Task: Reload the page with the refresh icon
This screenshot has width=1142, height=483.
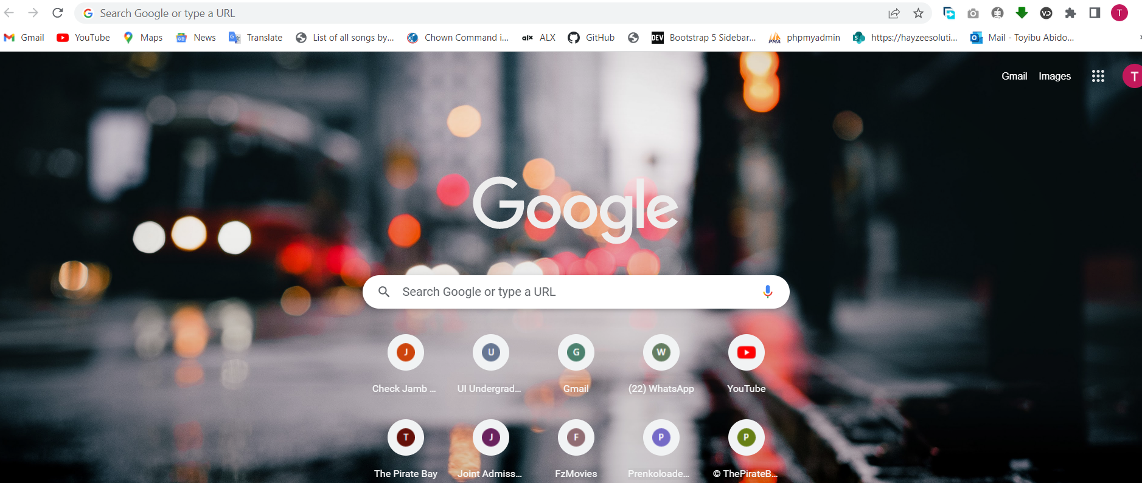Action: (x=58, y=13)
